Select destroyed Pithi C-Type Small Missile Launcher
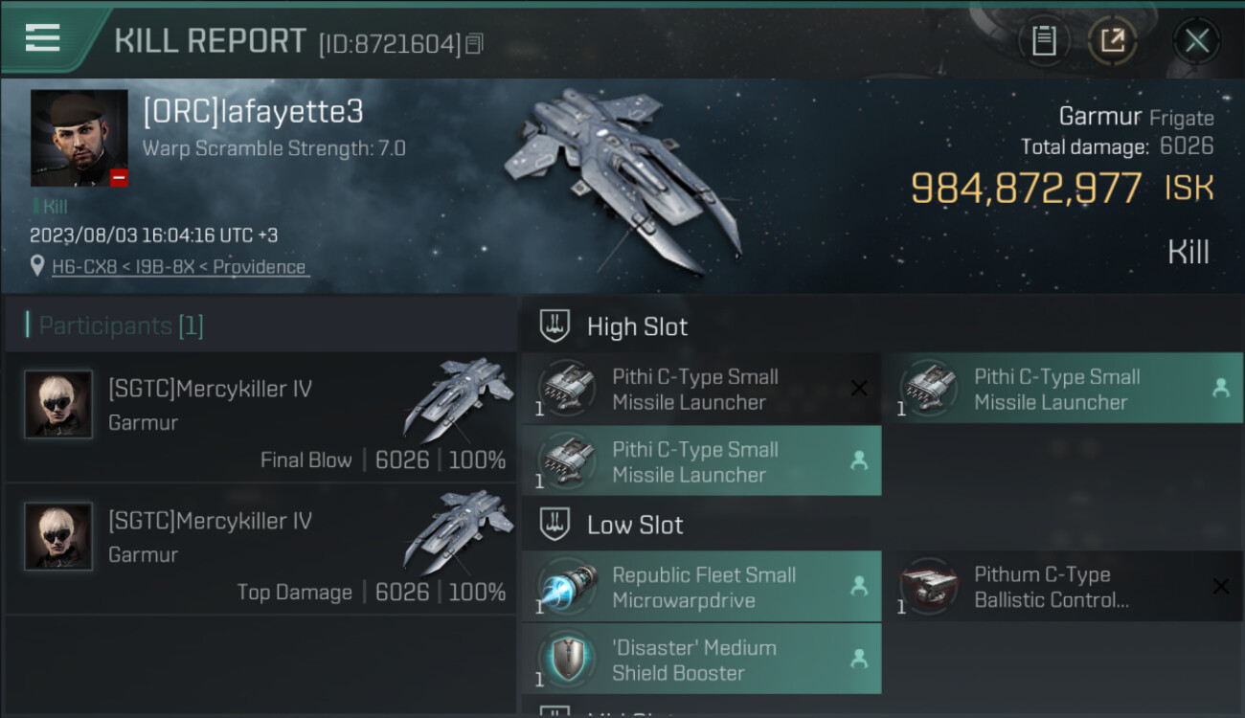This screenshot has width=1245, height=718. tap(701, 389)
